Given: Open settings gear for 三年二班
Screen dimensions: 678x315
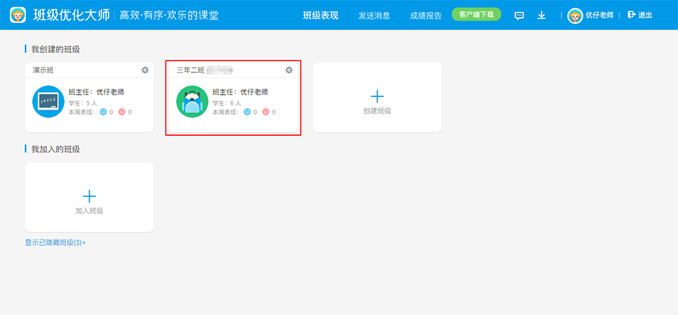Looking at the screenshot, I should (x=289, y=70).
